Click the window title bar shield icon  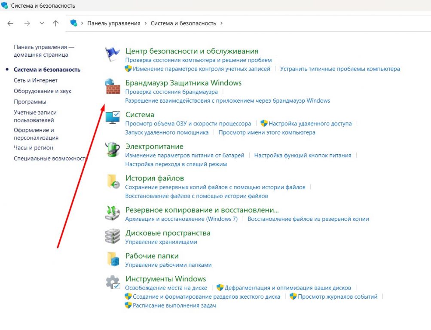(x=4, y=5)
